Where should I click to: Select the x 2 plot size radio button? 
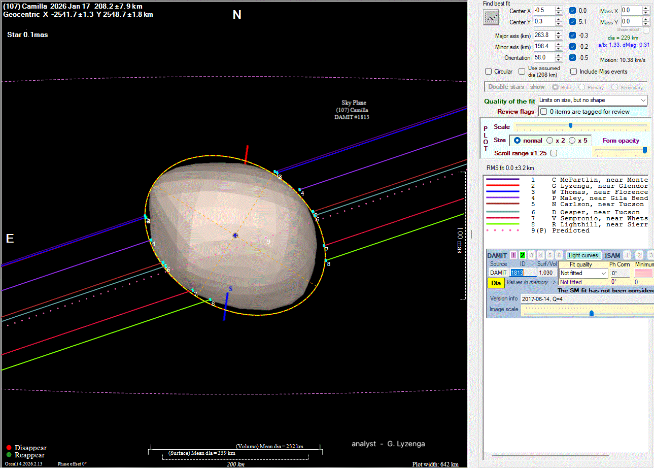click(x=549, y=140)
